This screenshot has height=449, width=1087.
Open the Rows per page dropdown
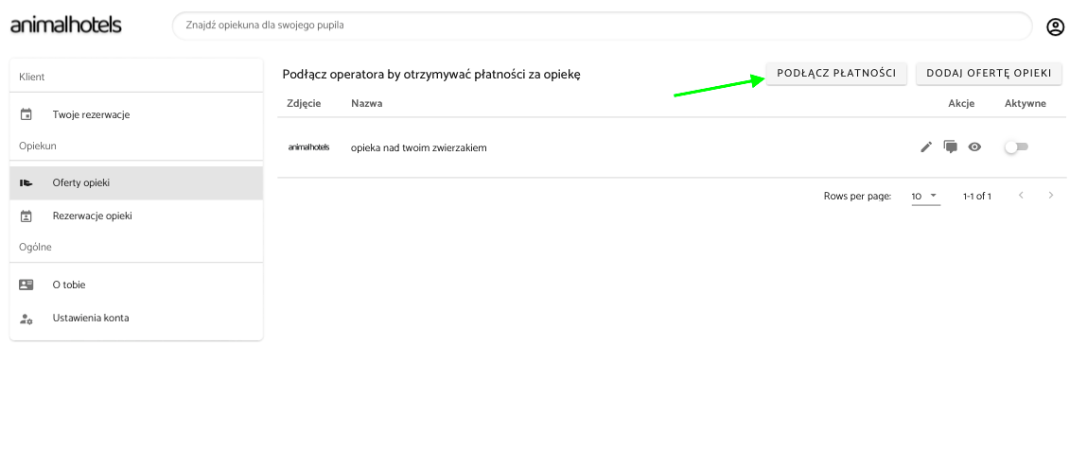point(924,196)
